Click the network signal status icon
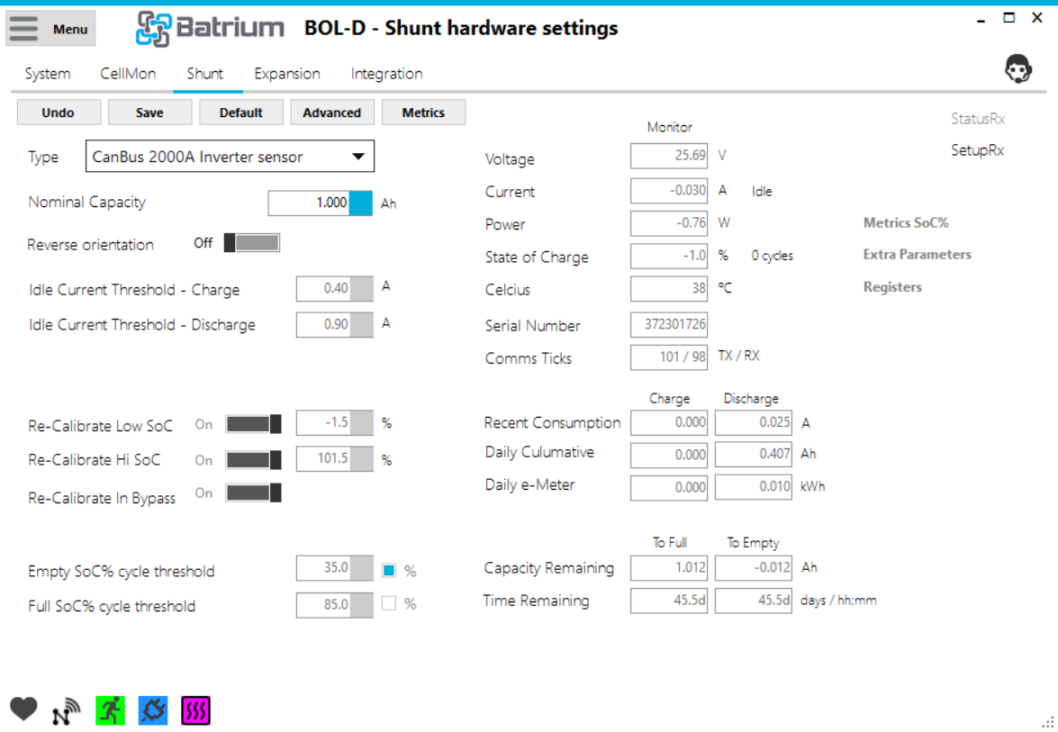The width and height of the screenshot is (1058, 732). [x=66, y=711]
